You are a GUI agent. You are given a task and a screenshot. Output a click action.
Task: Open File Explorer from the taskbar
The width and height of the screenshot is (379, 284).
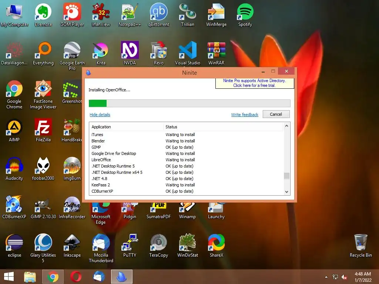(x=30, y=277)
